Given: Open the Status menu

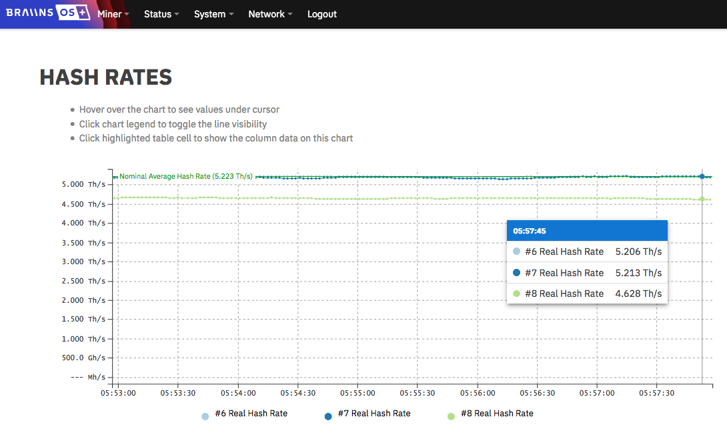Looking at the screenshot, I should coord(161,14).
